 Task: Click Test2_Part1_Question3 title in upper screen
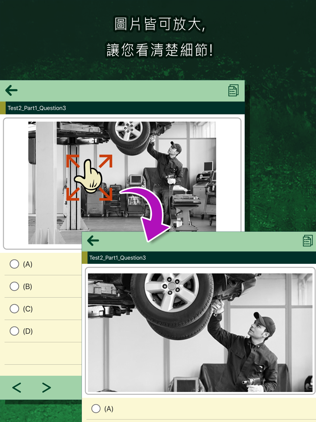37,108
